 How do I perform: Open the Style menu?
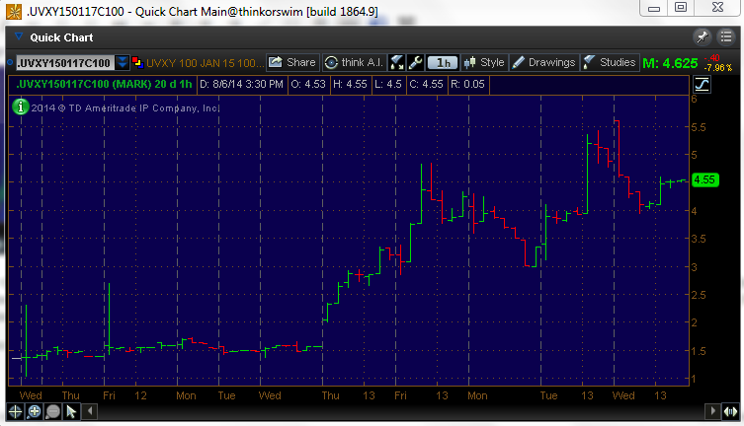pyautogui.click(x=484, y=62)
